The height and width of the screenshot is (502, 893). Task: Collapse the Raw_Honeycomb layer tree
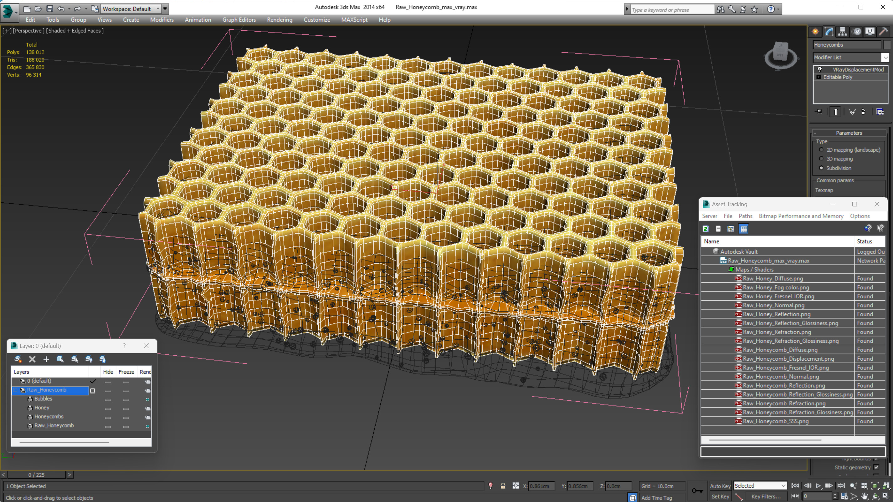[x=15, y=390]
